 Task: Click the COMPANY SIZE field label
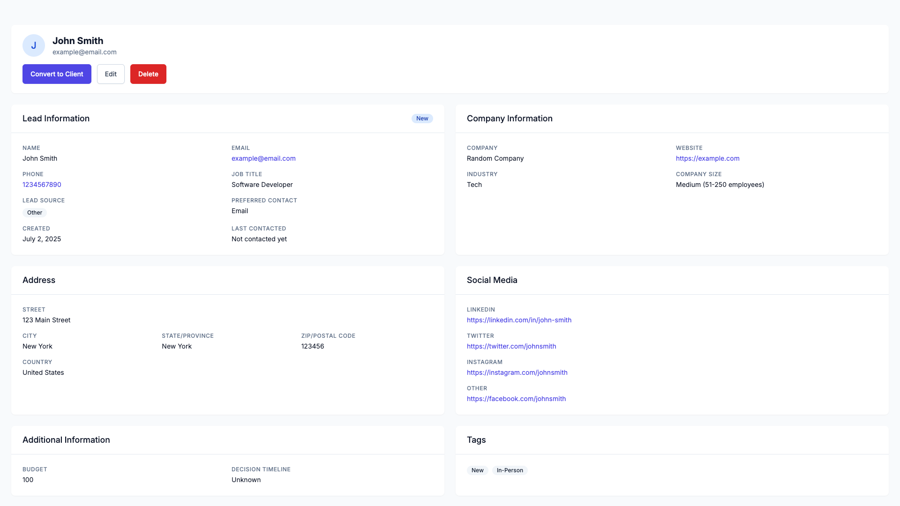point(699,174)
